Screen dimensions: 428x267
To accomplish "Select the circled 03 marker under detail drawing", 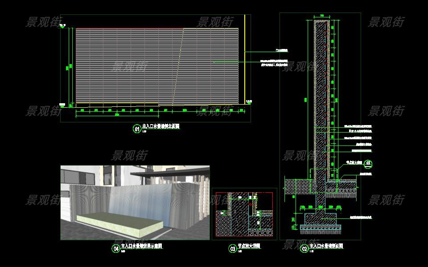I will pos(232,249).
